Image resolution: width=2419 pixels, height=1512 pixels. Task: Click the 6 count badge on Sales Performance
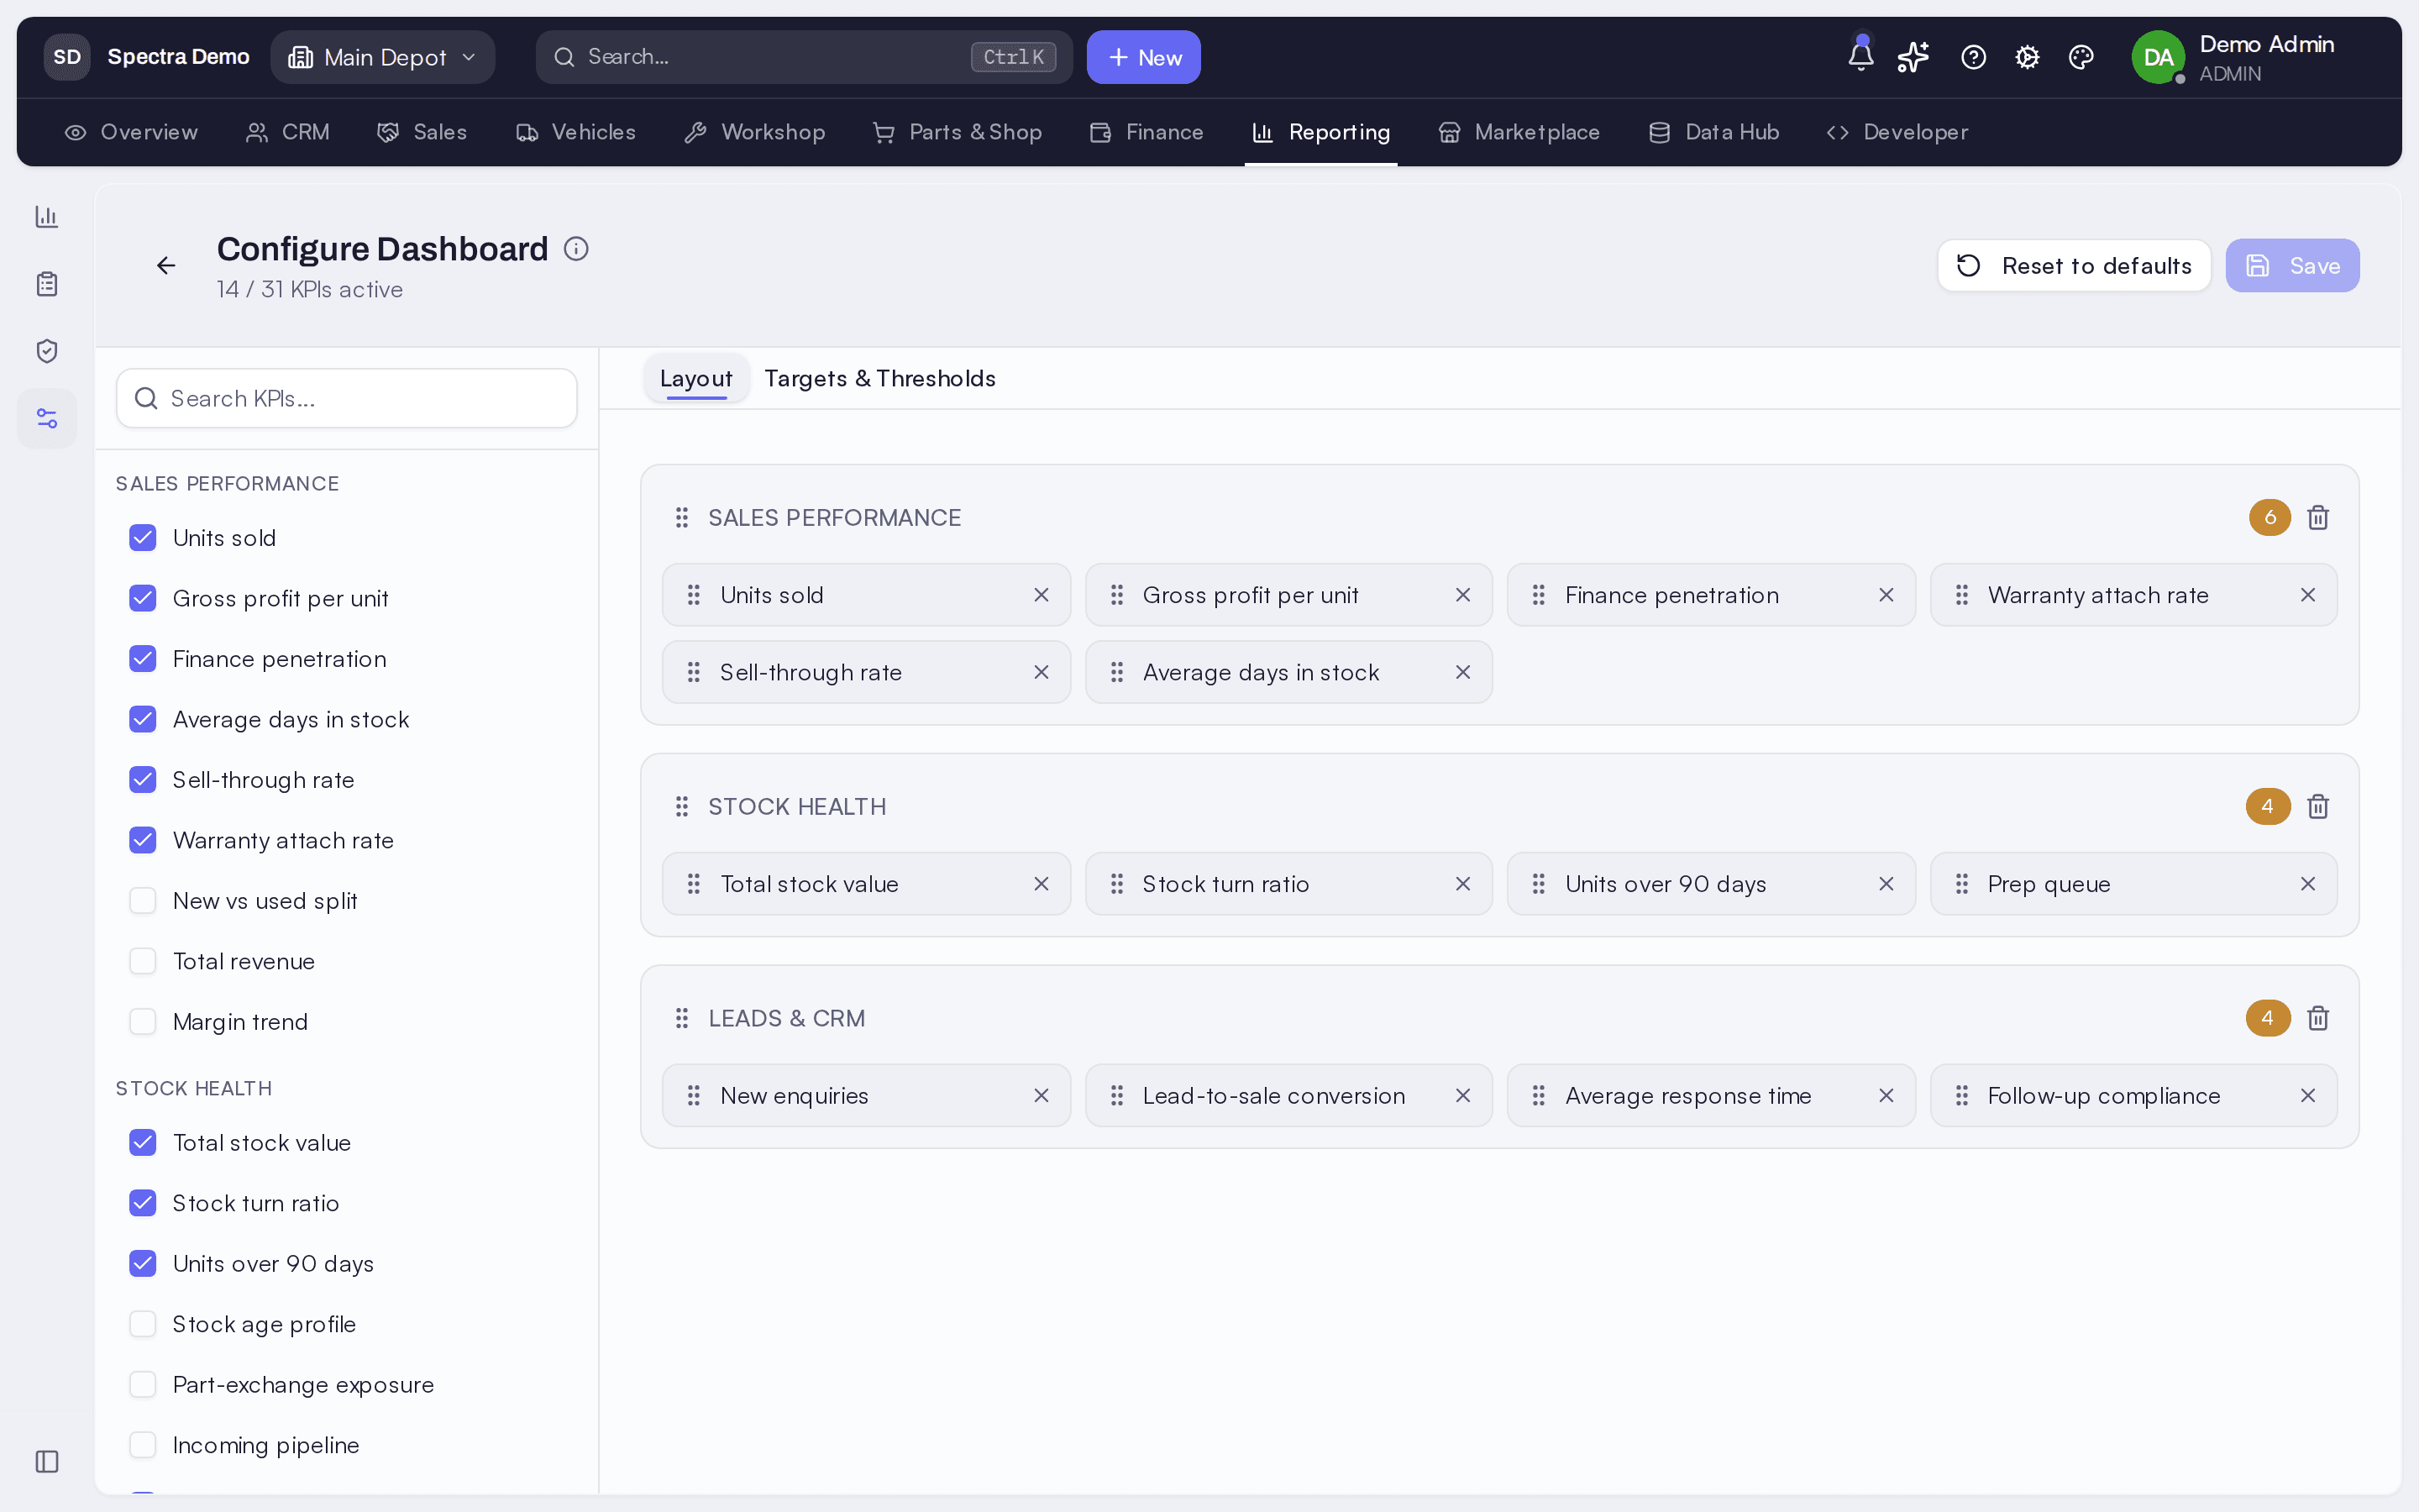(x=2270, y=517)
